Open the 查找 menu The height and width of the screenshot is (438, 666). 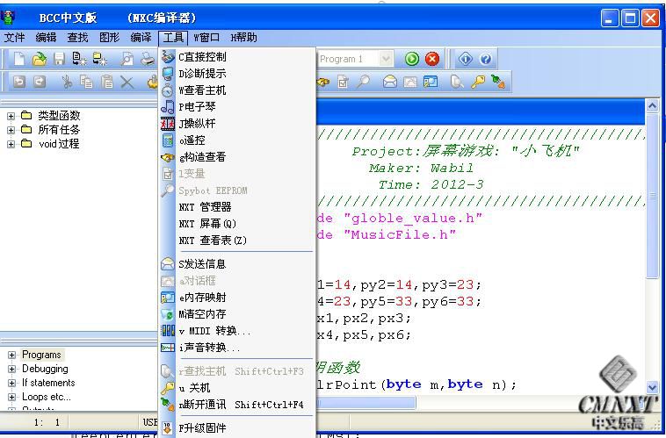point(77,38)
